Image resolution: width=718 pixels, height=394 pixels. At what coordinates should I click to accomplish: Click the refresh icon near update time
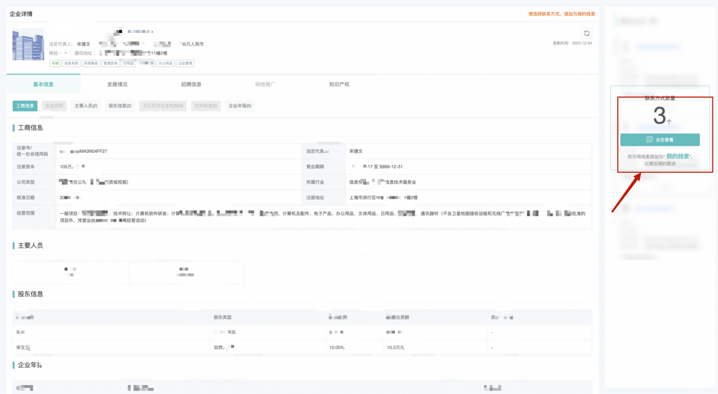[587, 33]
